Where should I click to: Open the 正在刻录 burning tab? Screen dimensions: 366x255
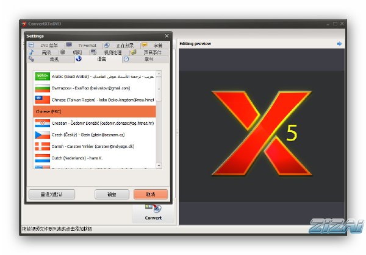(121, 45)
